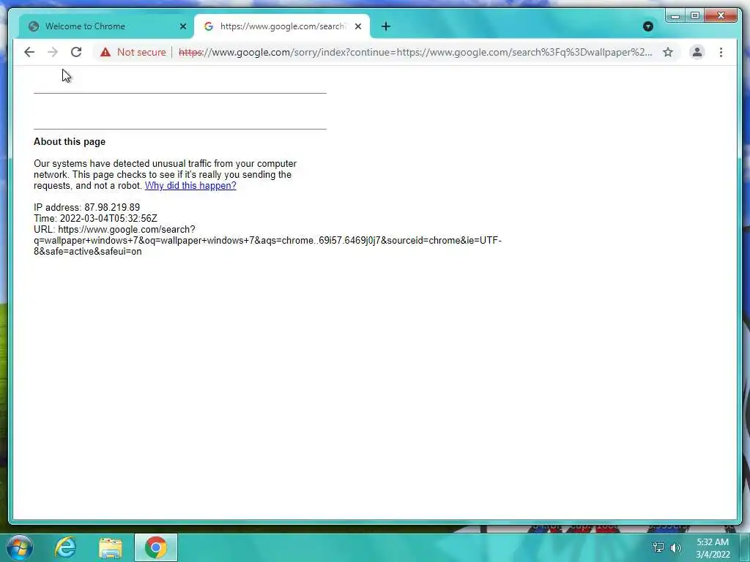Open the tab search dropdown arrow

[647, 27]
